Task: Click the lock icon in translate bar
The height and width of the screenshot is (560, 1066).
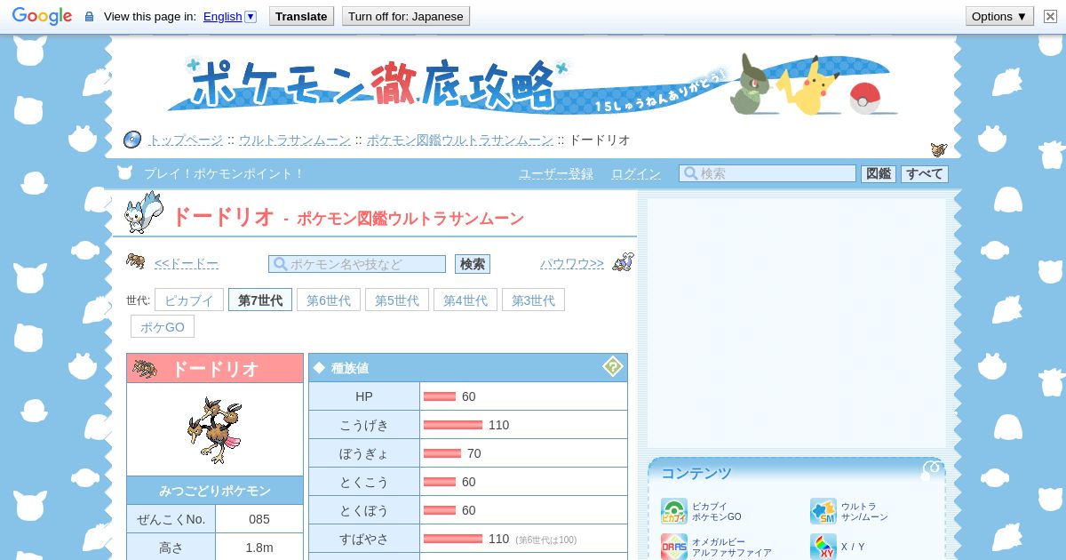Action: coord(89,17)
